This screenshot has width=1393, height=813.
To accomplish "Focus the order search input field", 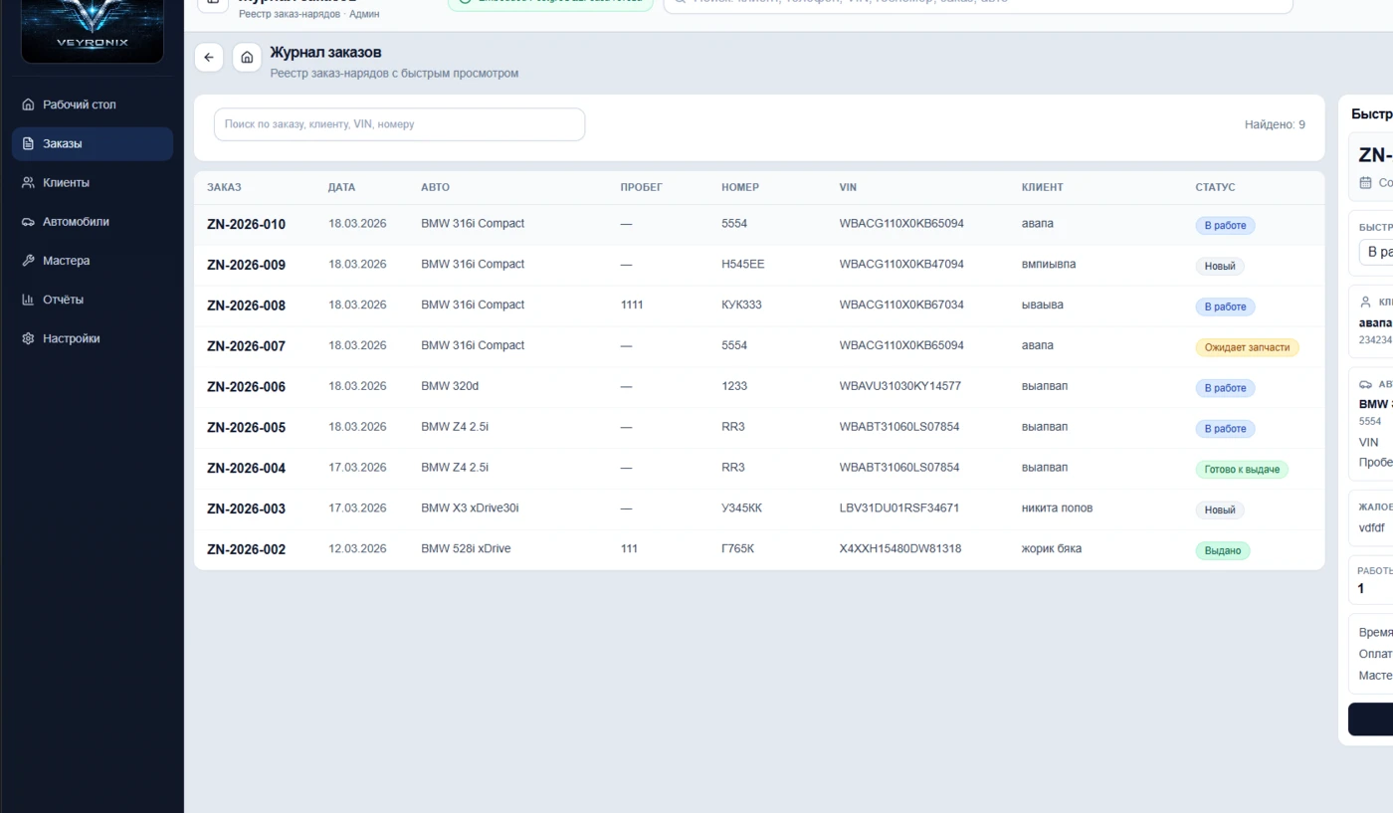I will (399, 124).
